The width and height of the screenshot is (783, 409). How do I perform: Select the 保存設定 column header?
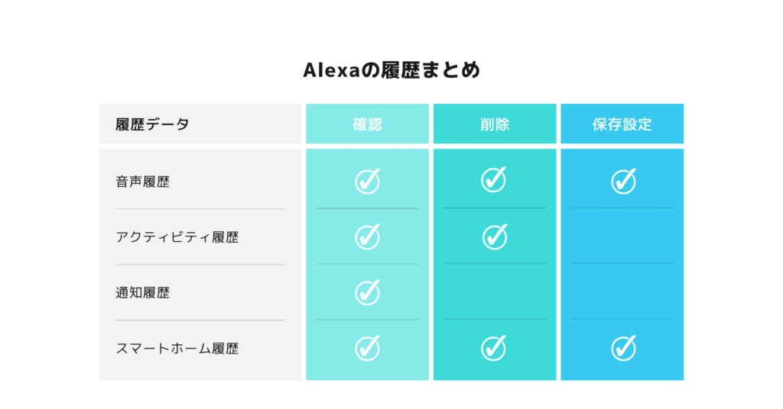[622, 124]
